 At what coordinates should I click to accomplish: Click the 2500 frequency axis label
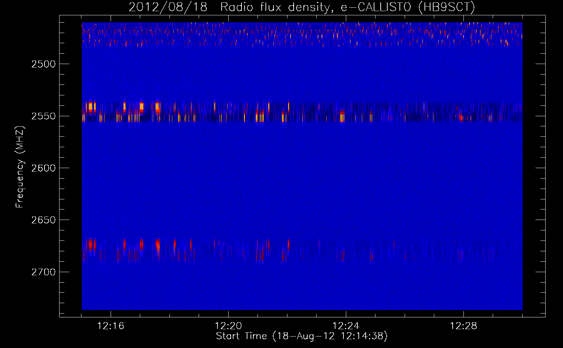43,64
